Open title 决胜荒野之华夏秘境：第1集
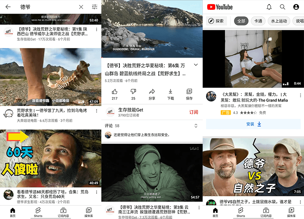Screen dimensions: 304x219 (52, 31)
